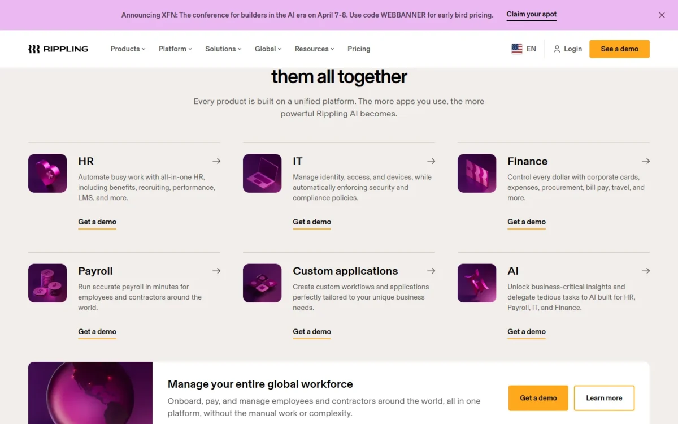The width and height of the screenshot is (678, 424).
Task: Click the AI heading
Action: click(513, 271)
